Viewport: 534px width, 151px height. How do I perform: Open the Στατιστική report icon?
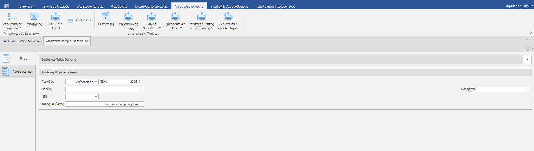click(106, 17)
